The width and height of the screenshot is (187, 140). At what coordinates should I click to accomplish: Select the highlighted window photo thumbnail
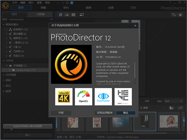coord(145,121)
